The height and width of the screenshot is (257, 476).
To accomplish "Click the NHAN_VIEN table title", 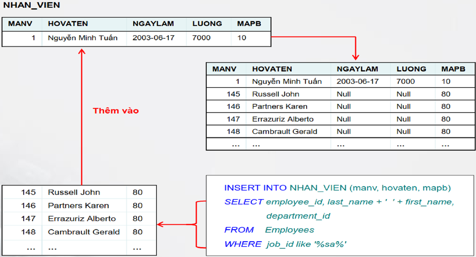I will (31, 5).
